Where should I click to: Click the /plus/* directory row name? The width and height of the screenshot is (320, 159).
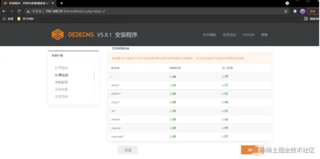[115, 85]
